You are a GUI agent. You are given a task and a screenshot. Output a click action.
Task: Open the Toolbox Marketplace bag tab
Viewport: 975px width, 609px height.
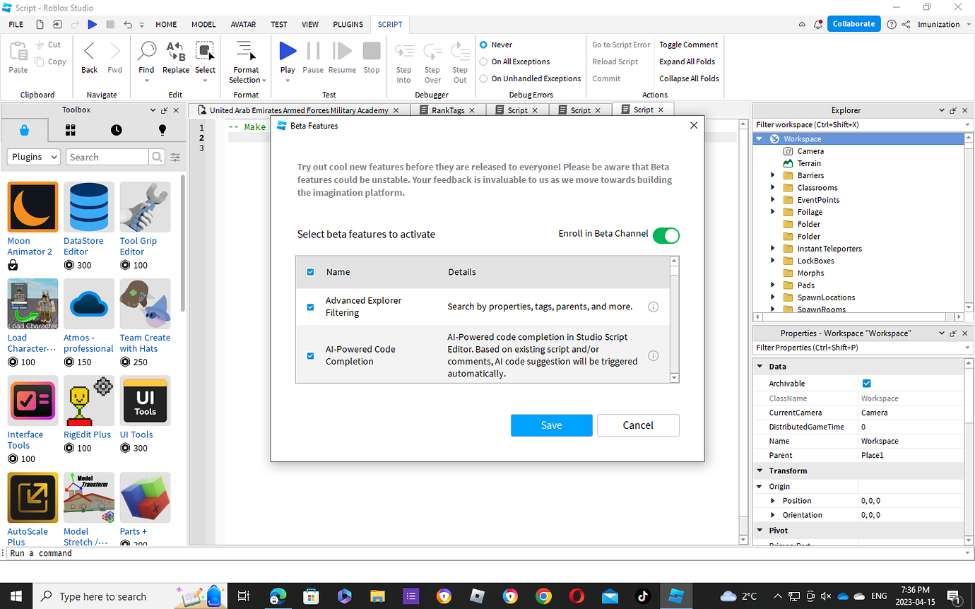click(25, 130)
